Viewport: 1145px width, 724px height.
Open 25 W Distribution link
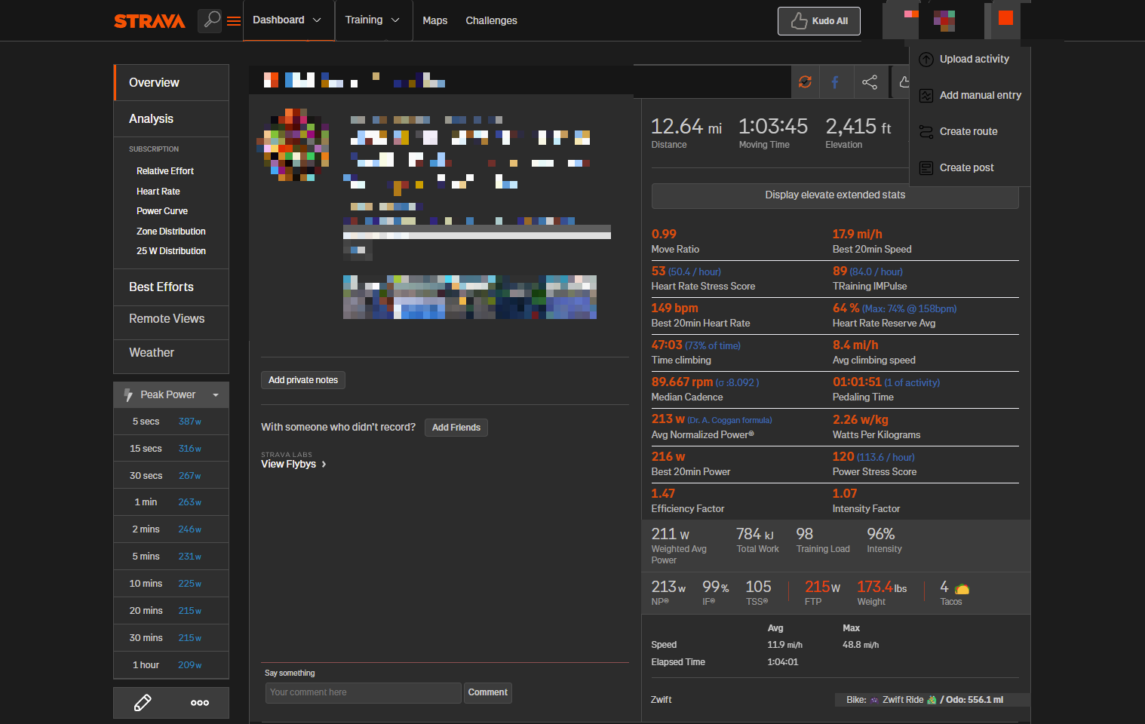pyautogui.click(x=171, y=251)
